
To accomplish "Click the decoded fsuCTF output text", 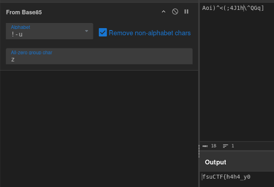I will point(226,177).
